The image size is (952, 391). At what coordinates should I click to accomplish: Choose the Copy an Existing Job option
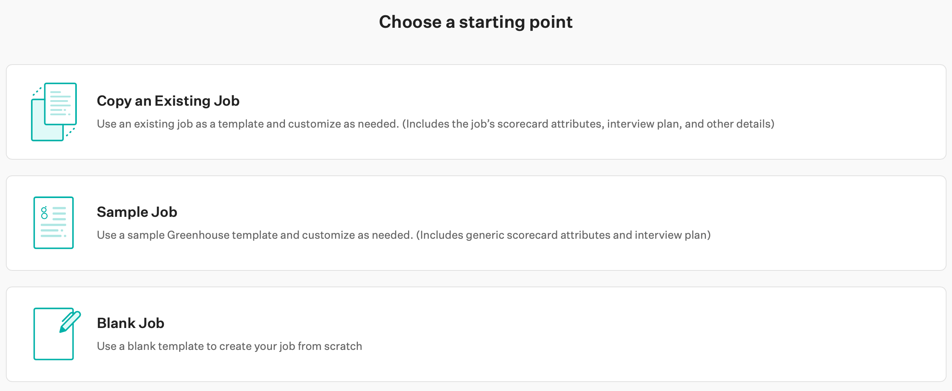476,112
